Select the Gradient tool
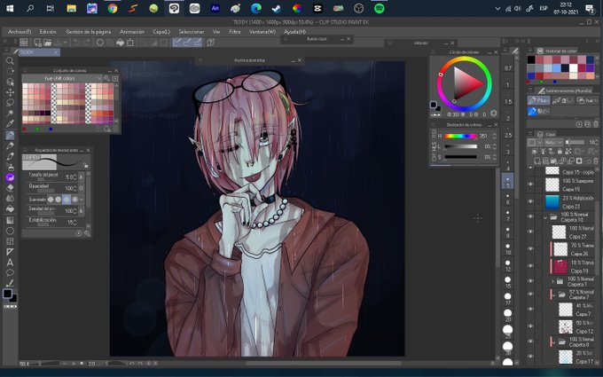603x377 pixels. coord(10,220)
